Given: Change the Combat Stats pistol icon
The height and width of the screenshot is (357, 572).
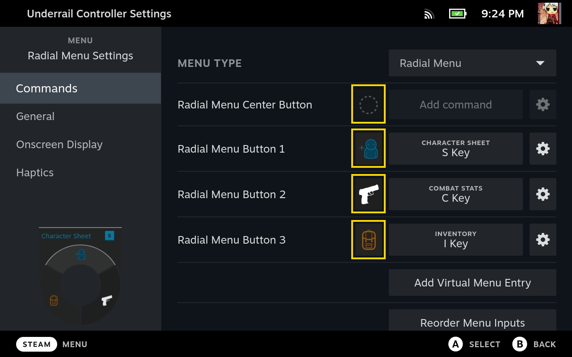Looking at the screenshot, I should click(368, 194).
